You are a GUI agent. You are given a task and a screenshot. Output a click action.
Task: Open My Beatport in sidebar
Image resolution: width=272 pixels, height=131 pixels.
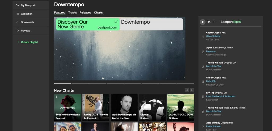click(x=31, y=5)
